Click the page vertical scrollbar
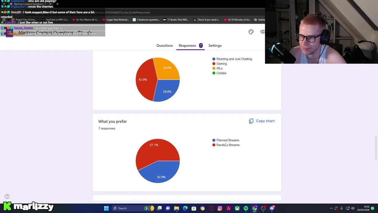 click(376, 148)
